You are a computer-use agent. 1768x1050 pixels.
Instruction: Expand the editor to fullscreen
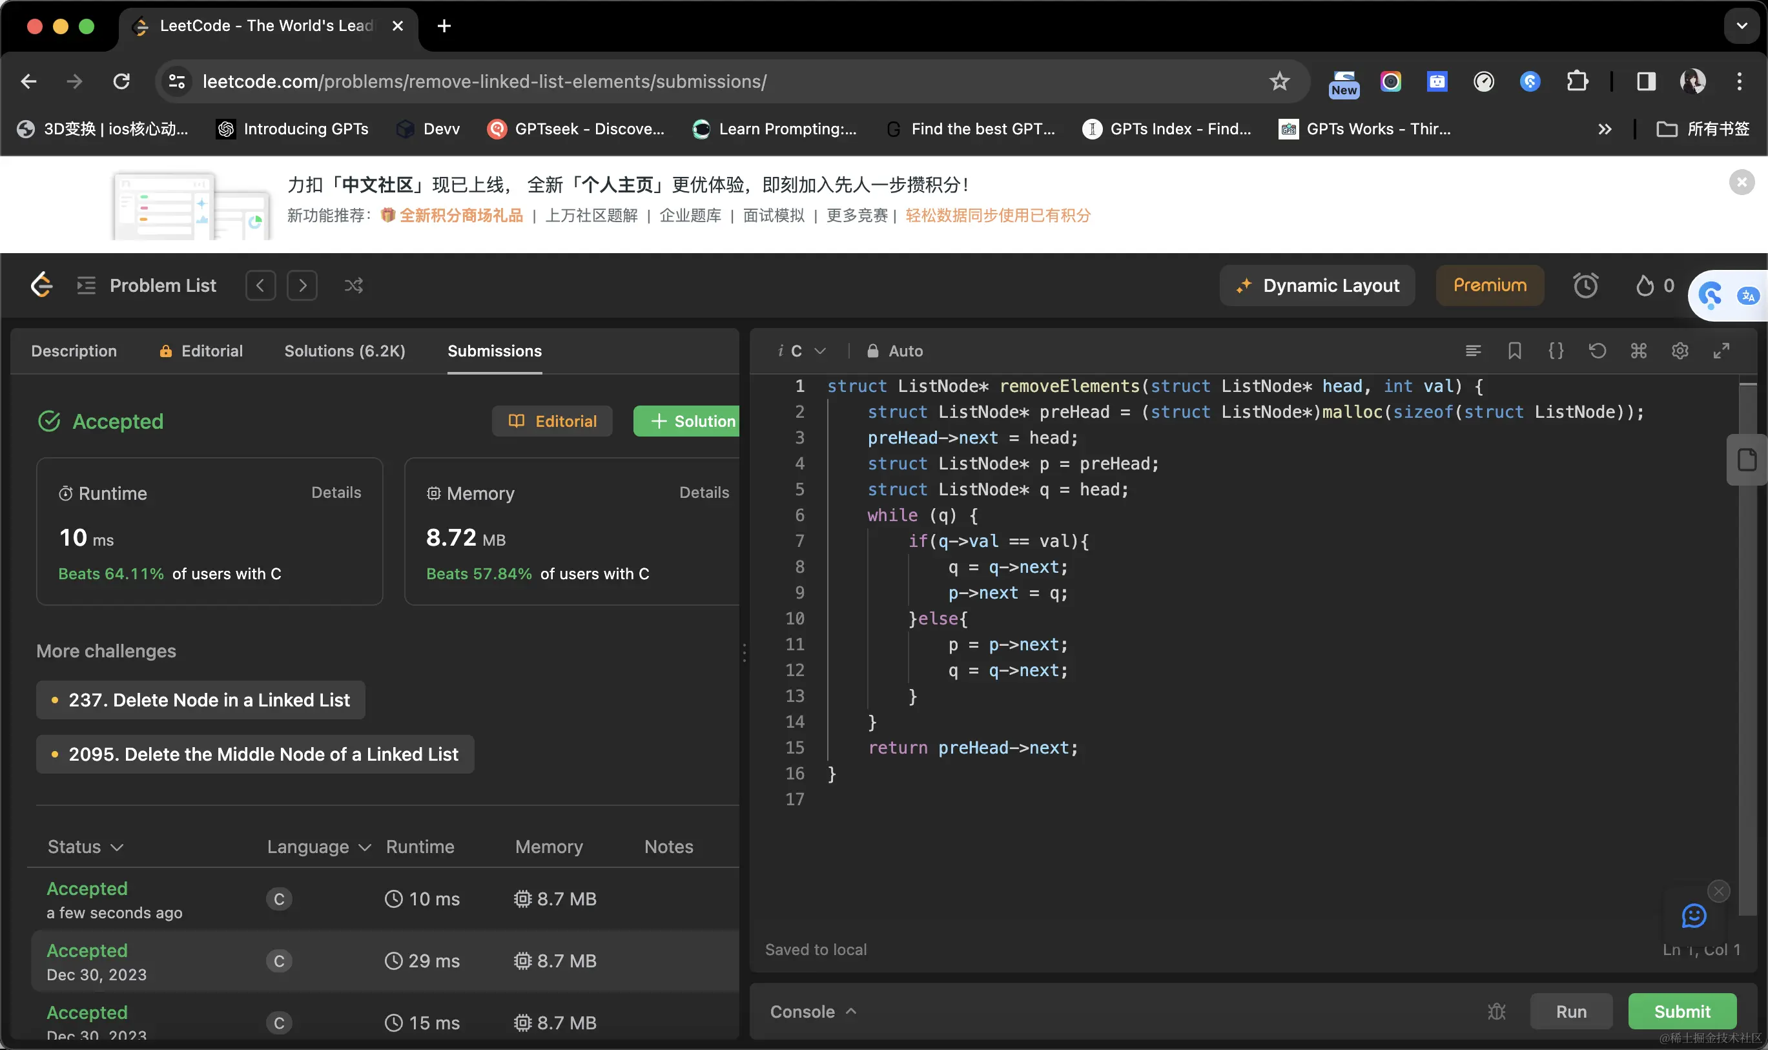click(1722, 351)
